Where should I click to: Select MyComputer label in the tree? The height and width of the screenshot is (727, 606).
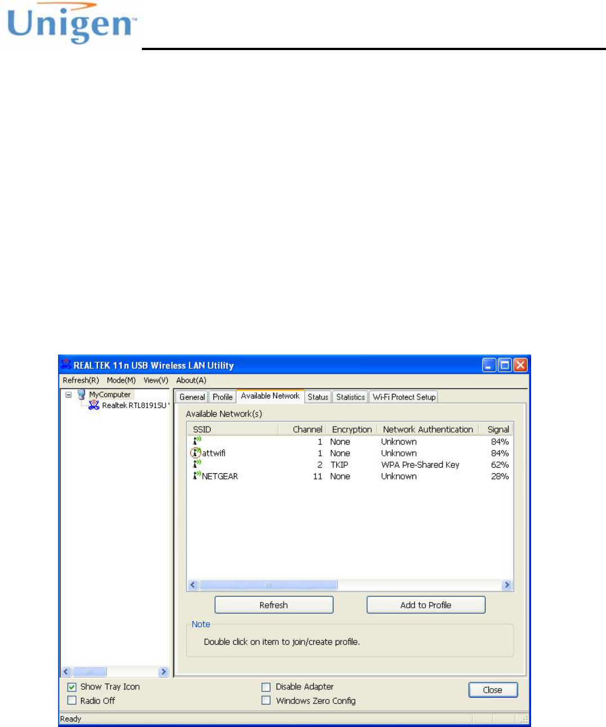point(110,394)
